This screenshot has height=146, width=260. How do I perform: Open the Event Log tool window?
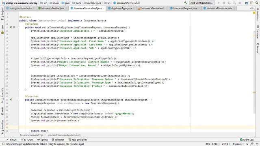tap(247, 140)
